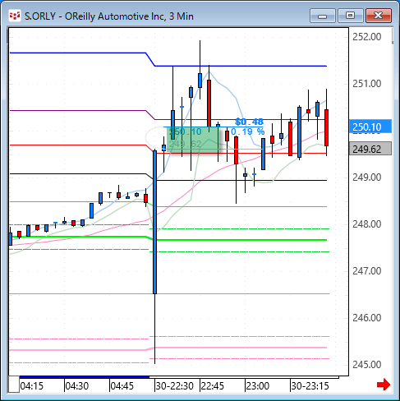Click the 251.00 price scale label

tap(366, 84)
